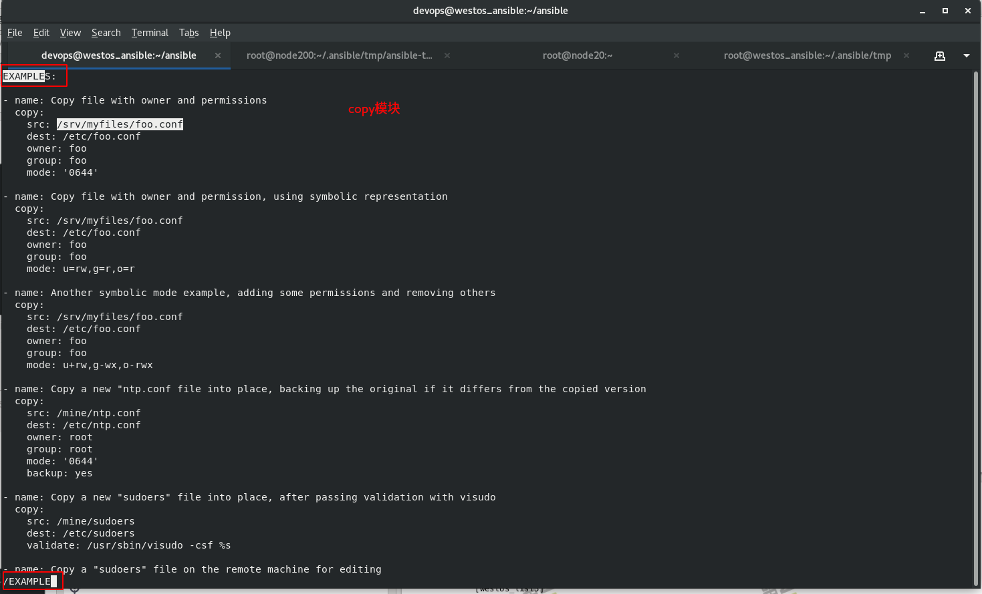Click the EXAMPLES: heading text
The width and height of the screenshot is (982, 594).
[x=29, y=76]
